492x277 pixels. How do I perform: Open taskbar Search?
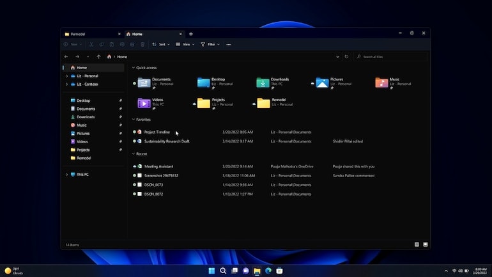223,271
